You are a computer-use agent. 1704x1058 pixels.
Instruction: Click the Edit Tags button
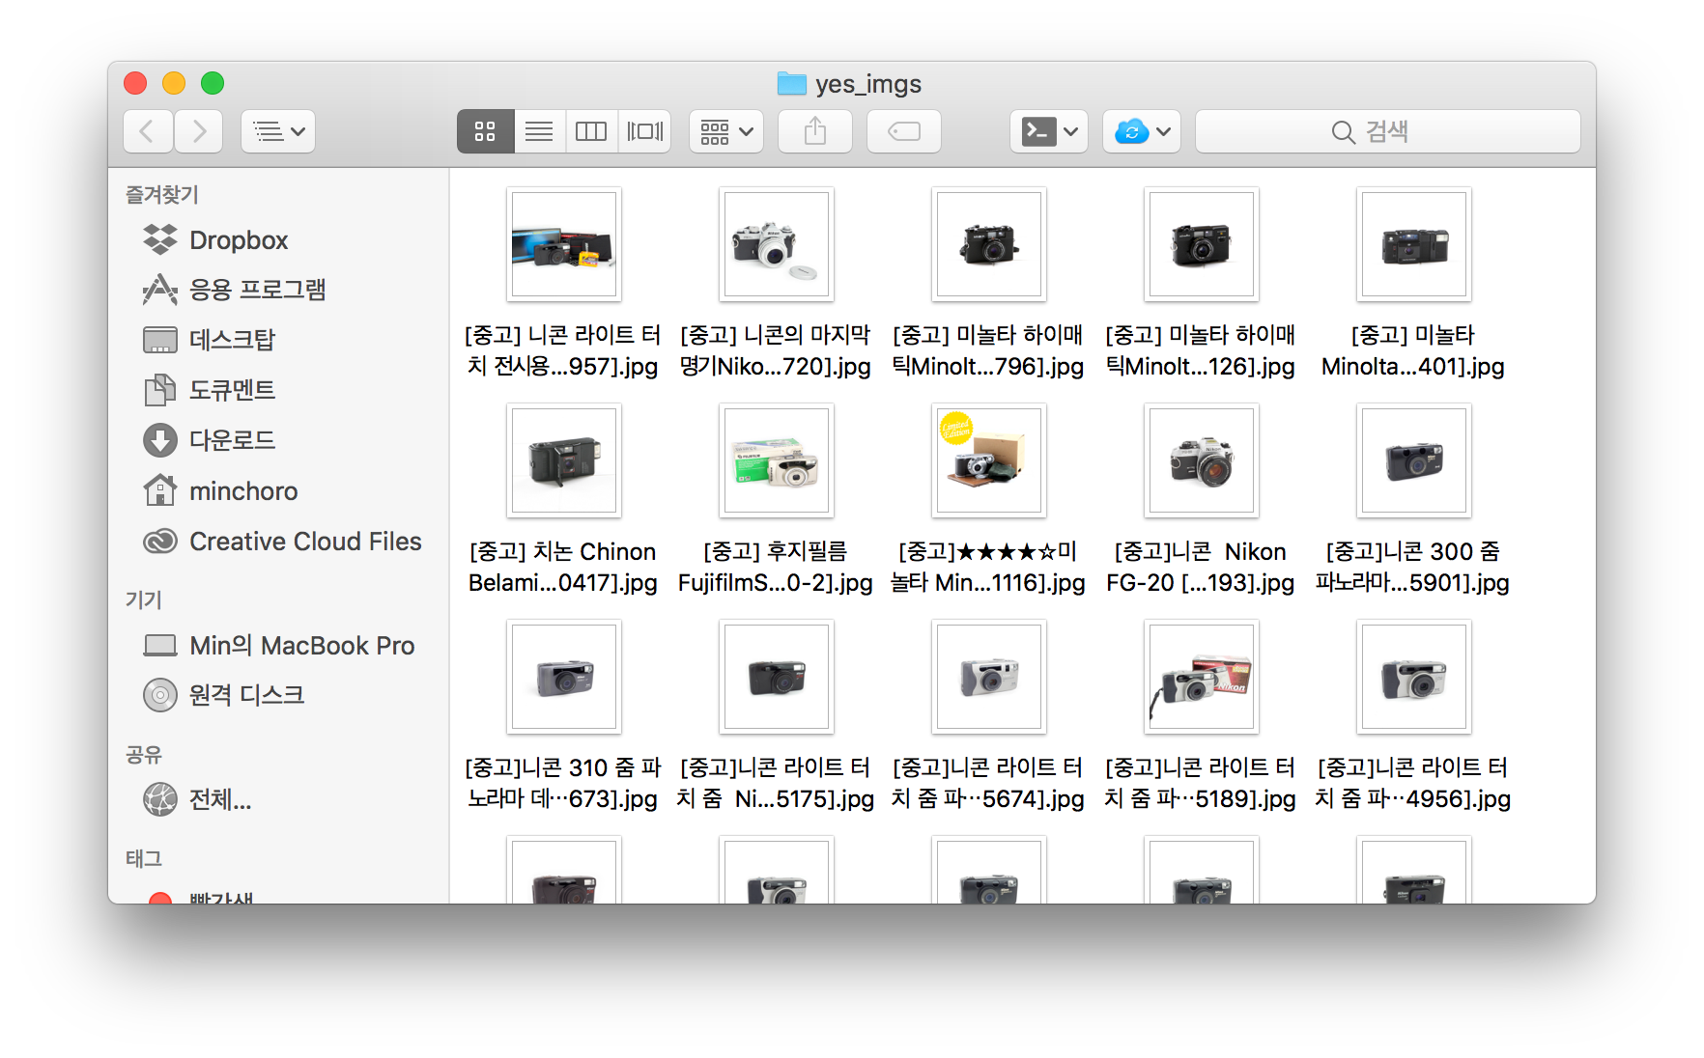904,131
